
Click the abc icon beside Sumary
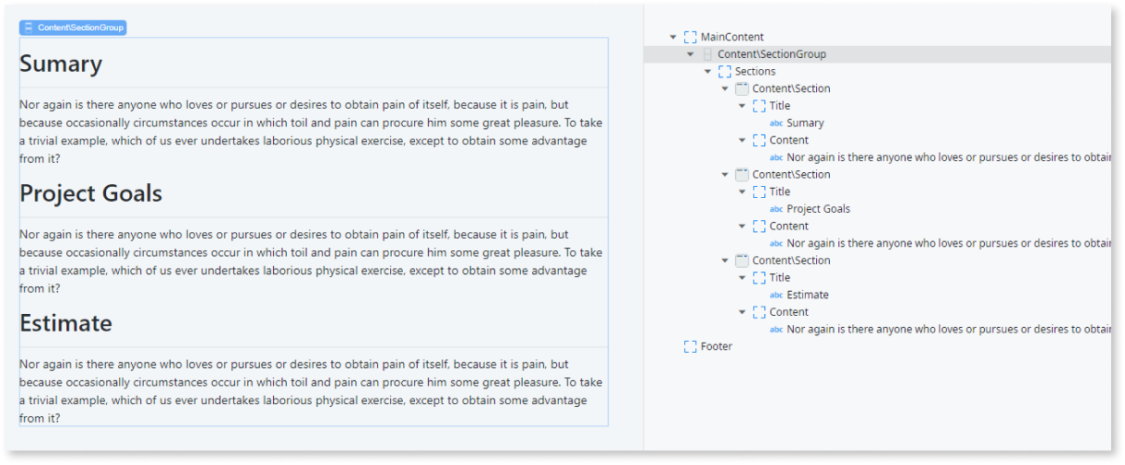click(776, 123)
